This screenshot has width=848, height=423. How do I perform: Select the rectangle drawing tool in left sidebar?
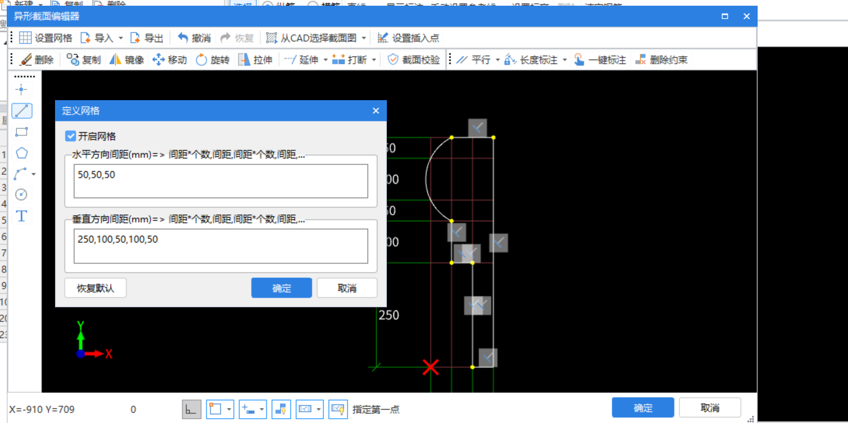click(x=21, y=132)
